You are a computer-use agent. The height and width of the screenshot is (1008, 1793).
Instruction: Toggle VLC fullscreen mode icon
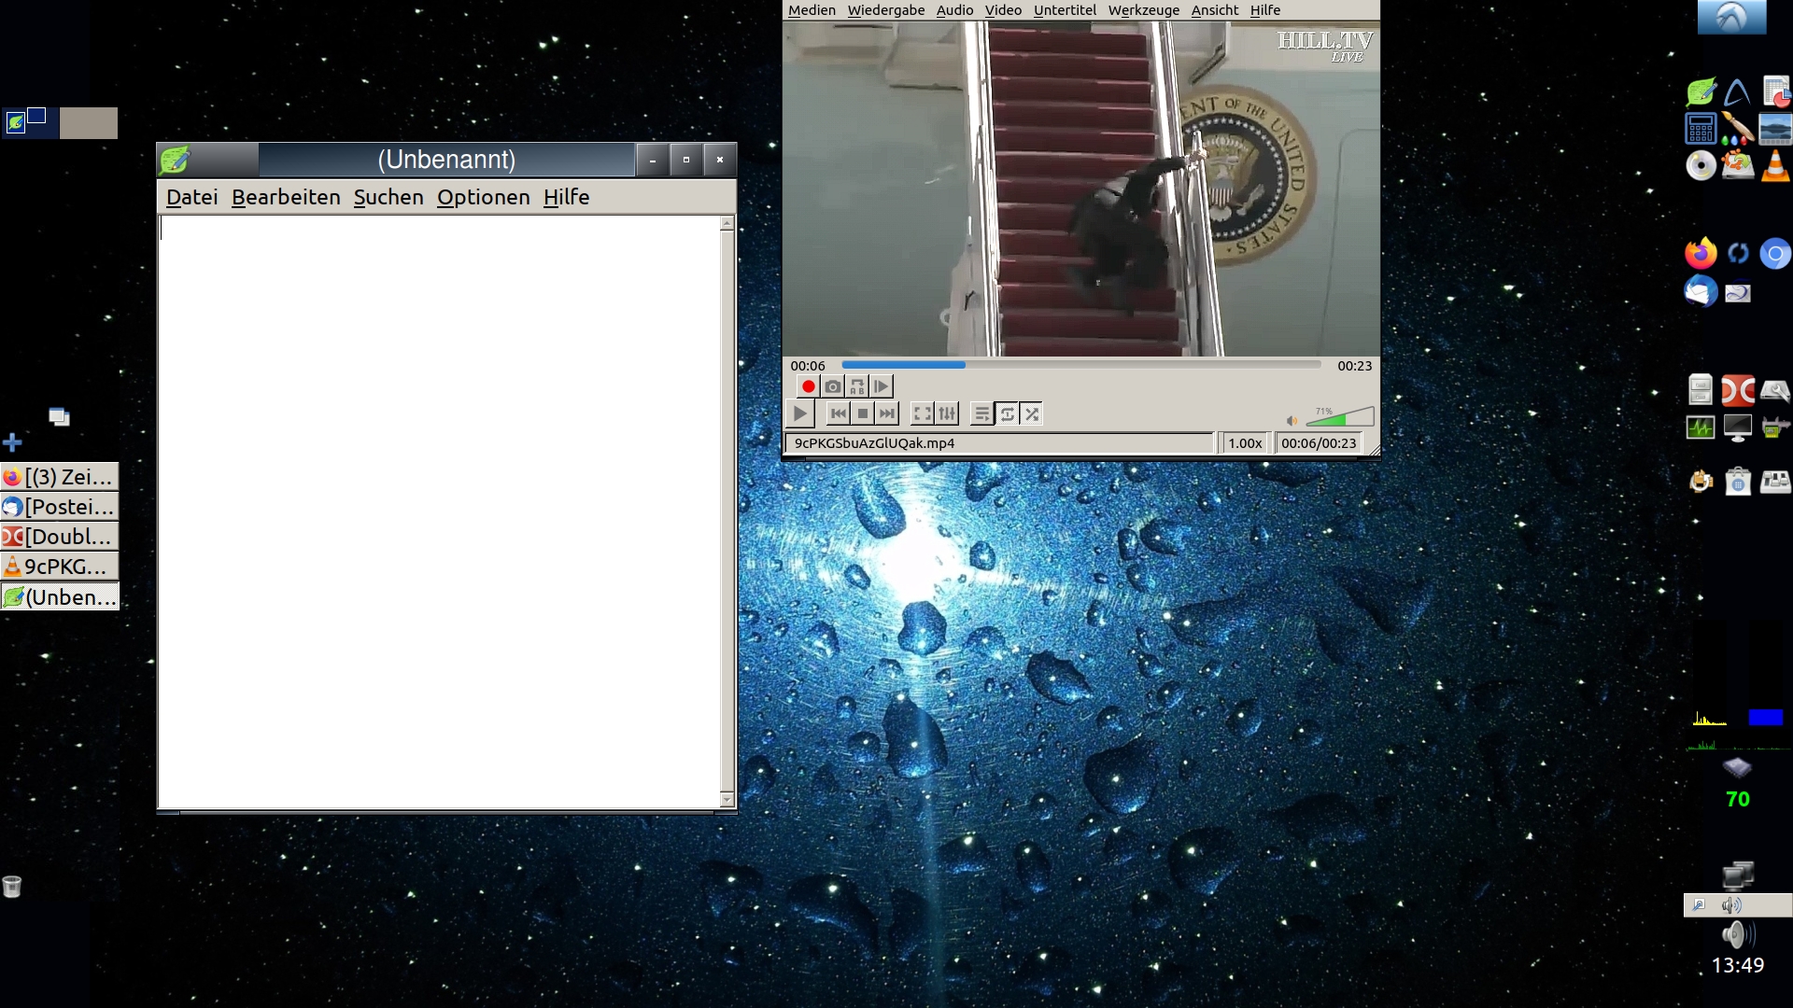click(x=922, y=413)
